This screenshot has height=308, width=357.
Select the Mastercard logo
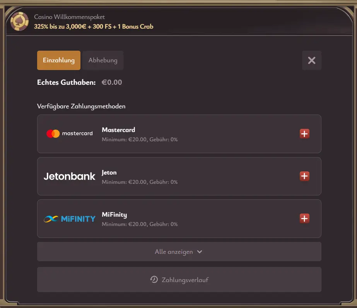[x=54, y=133]
